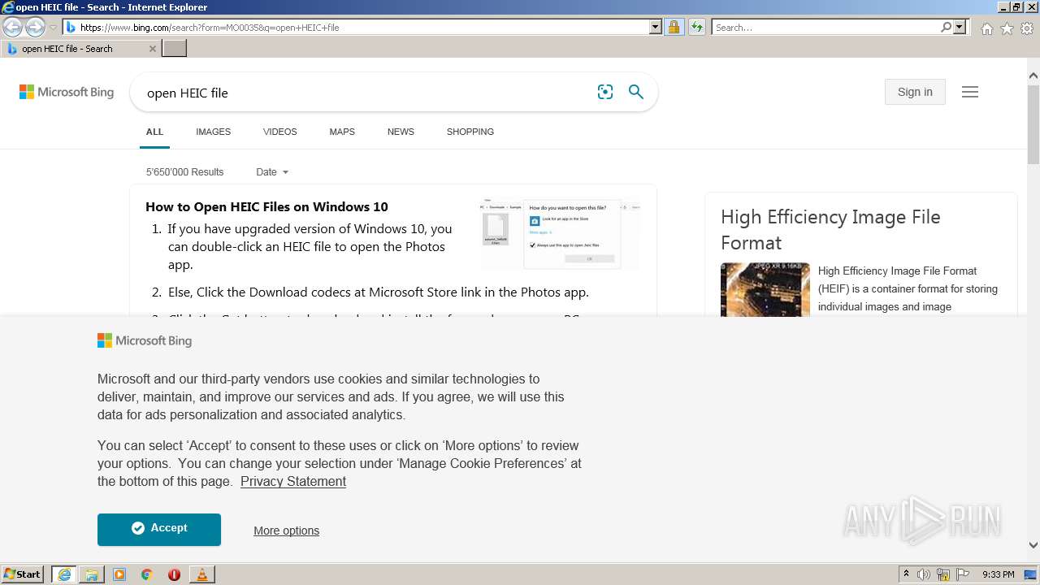Refresh the page with the green arrows
The image size is (1040, 585).
click(697, 28)
